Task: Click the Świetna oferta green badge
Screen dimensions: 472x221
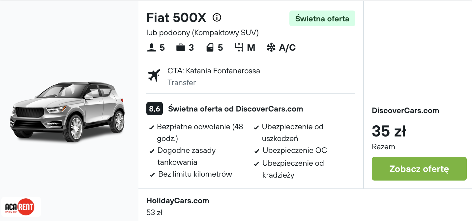Action: click(322, 19)
